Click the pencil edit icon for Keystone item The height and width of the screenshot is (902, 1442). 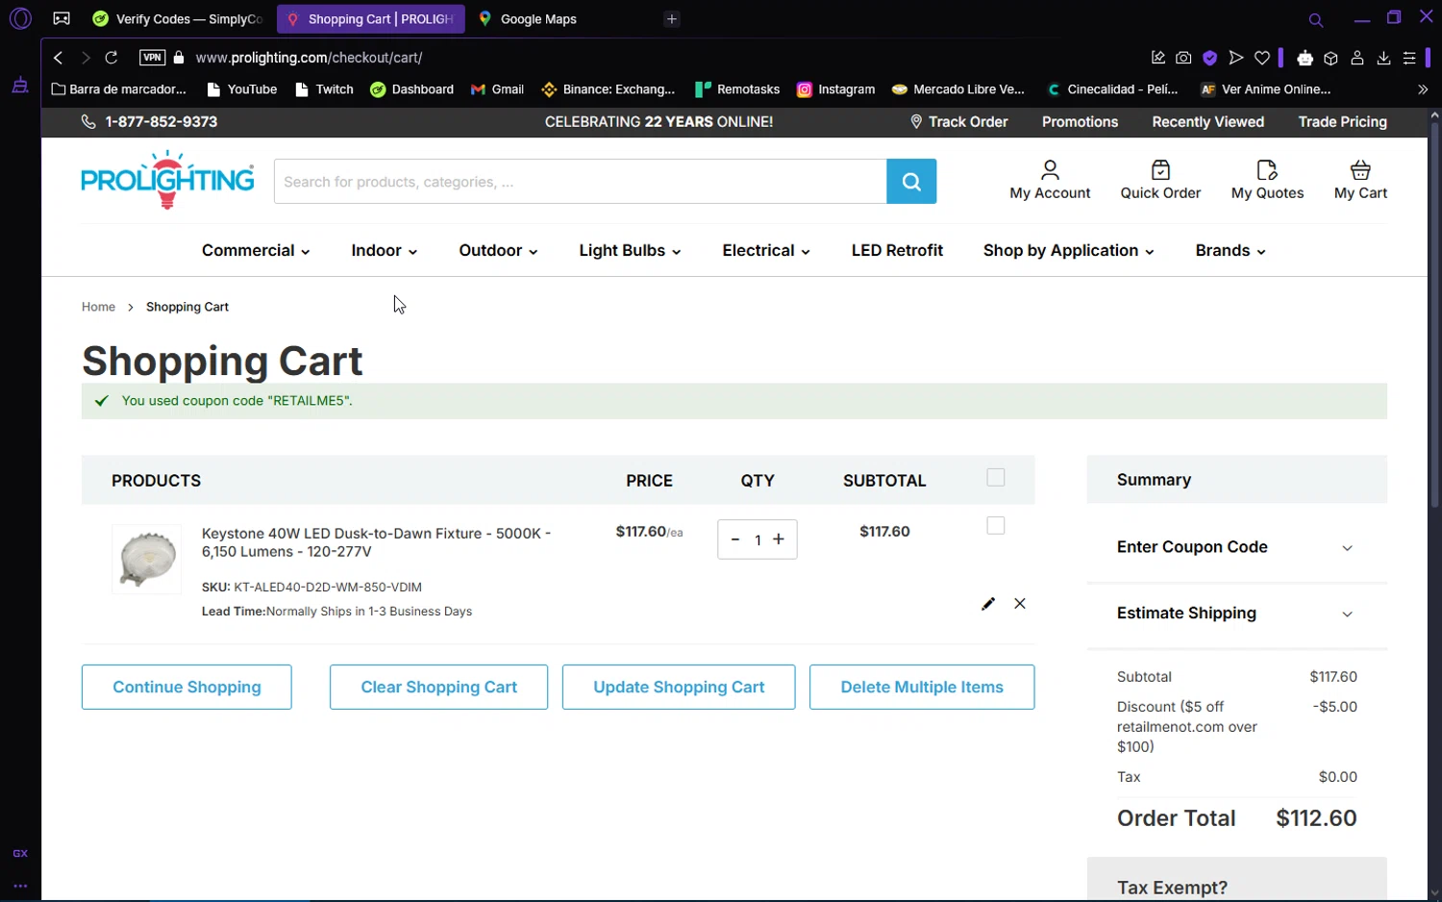[987, 604]
